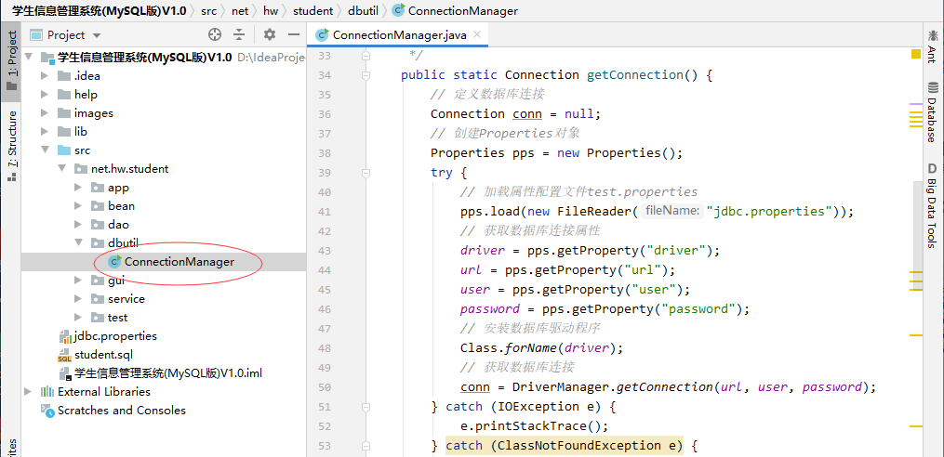Click the service package icon
944x457 pixels.
[98, 299]
